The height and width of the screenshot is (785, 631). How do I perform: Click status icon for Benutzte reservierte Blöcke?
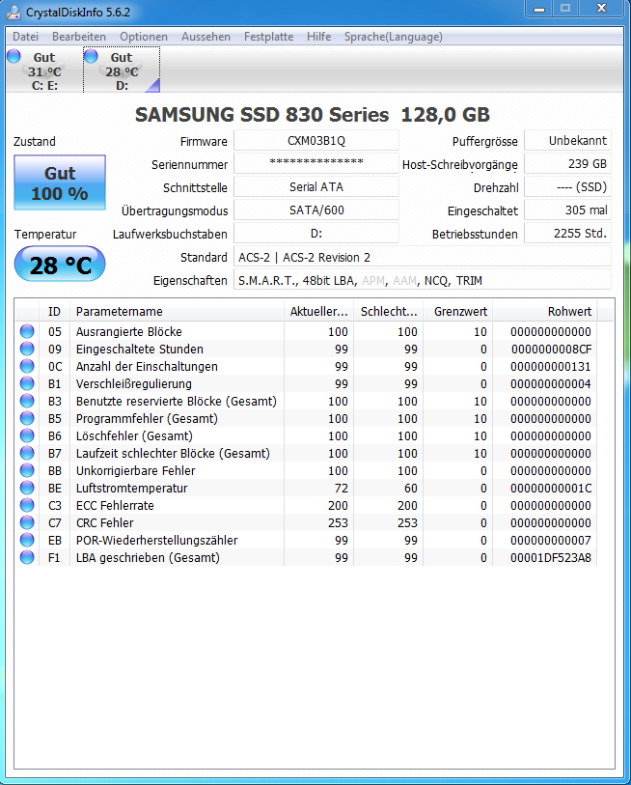pos(27,401)
